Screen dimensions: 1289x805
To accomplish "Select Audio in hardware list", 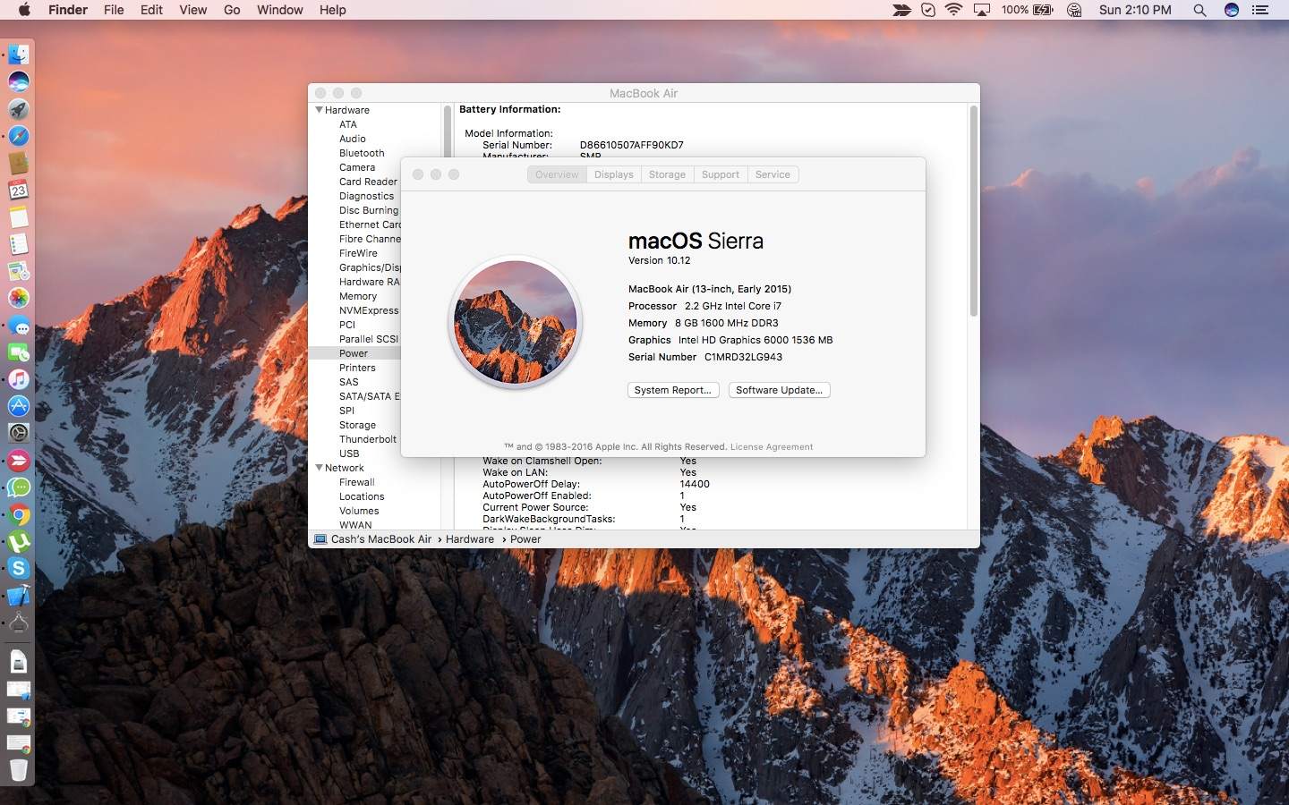I will pyautogui.click(x=353, y=139).
